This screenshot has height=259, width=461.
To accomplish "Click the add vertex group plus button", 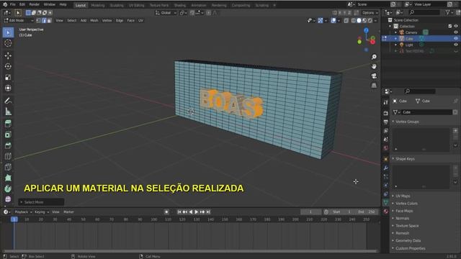I will click(455, 131).
